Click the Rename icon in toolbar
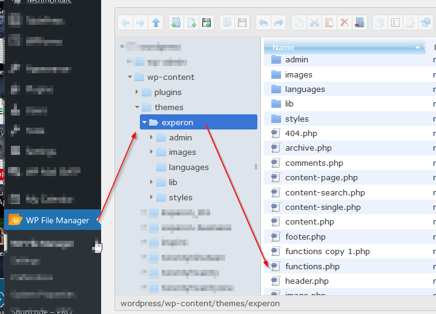Screen dimensions: 436x314 [395, 22]
